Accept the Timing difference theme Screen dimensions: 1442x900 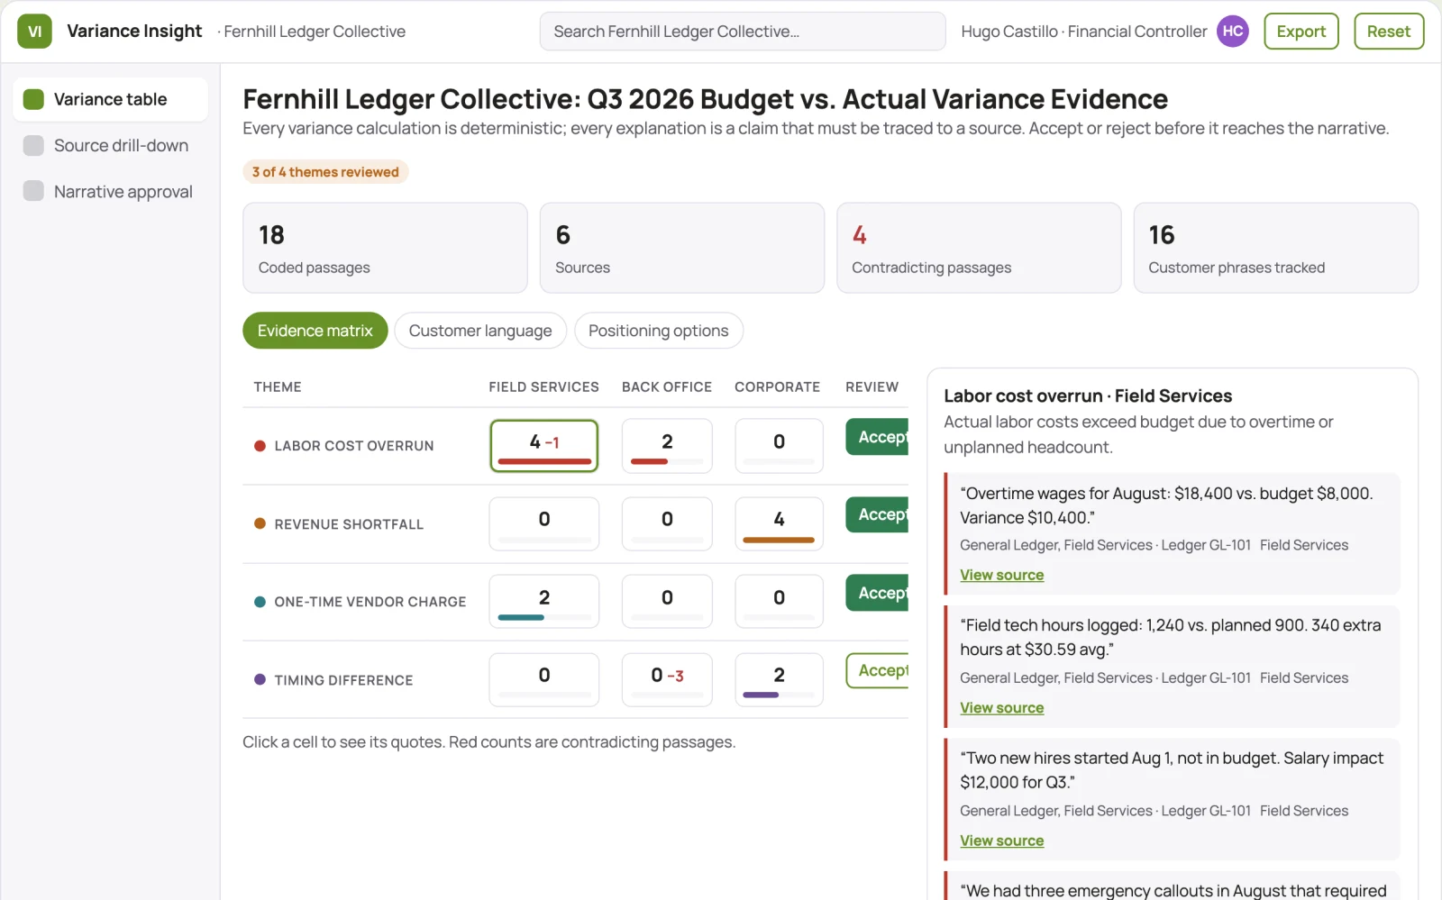[x=878, y=670]
